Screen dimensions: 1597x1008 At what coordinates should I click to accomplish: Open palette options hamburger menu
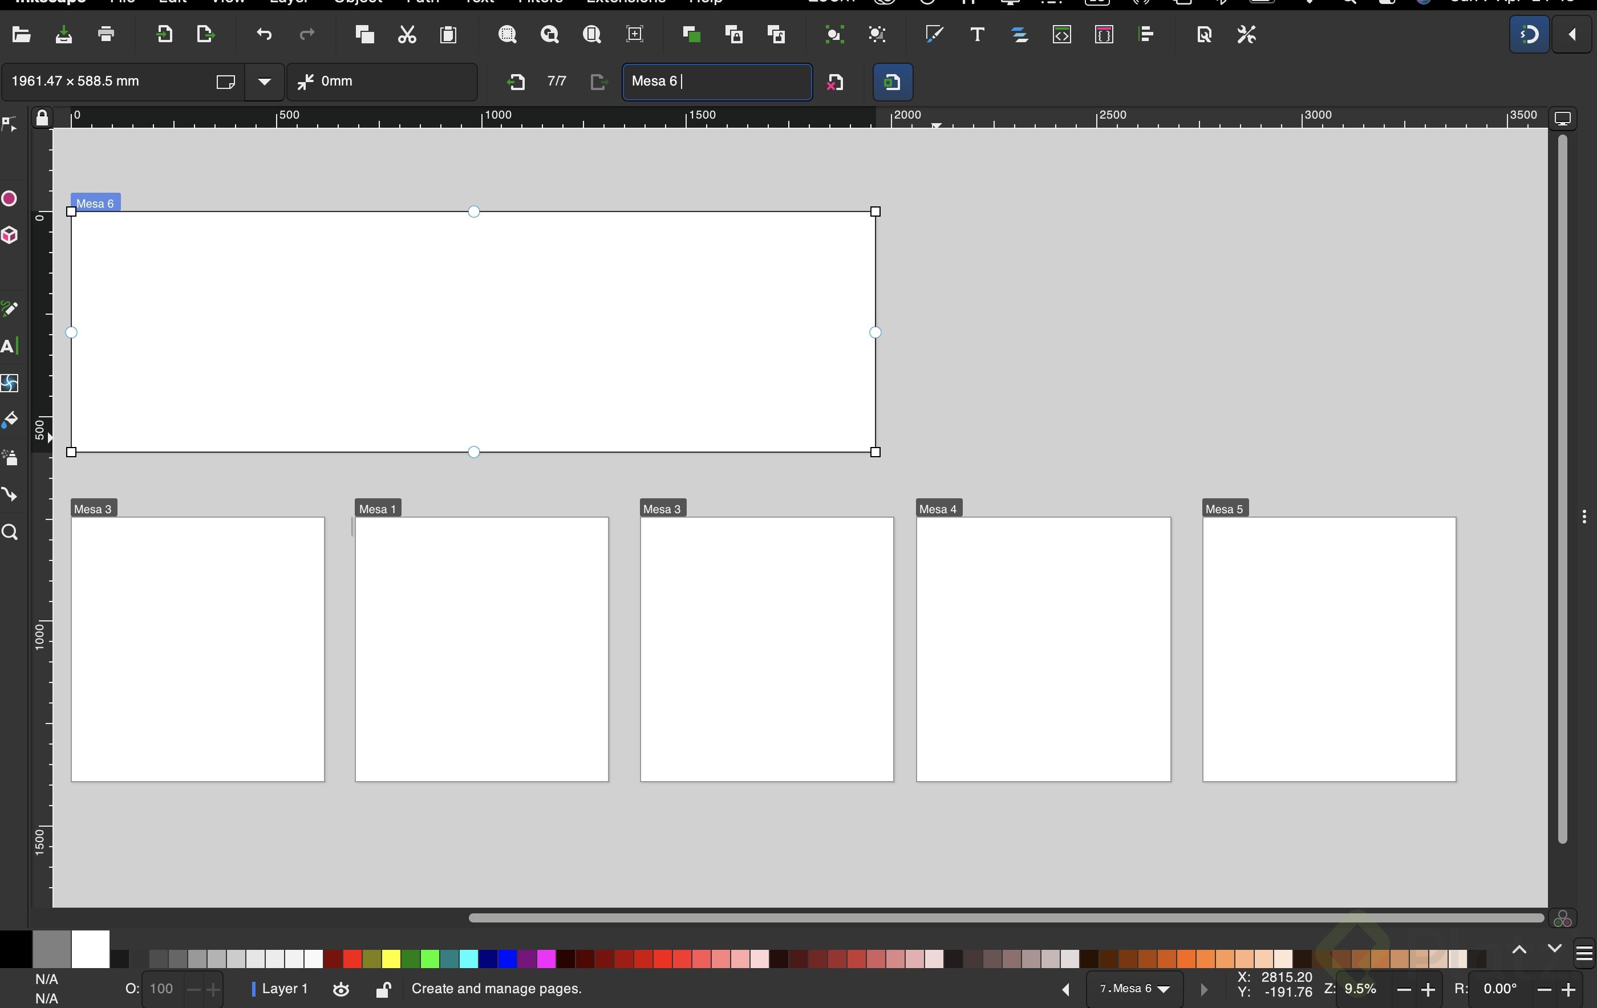click(1584, 954)
